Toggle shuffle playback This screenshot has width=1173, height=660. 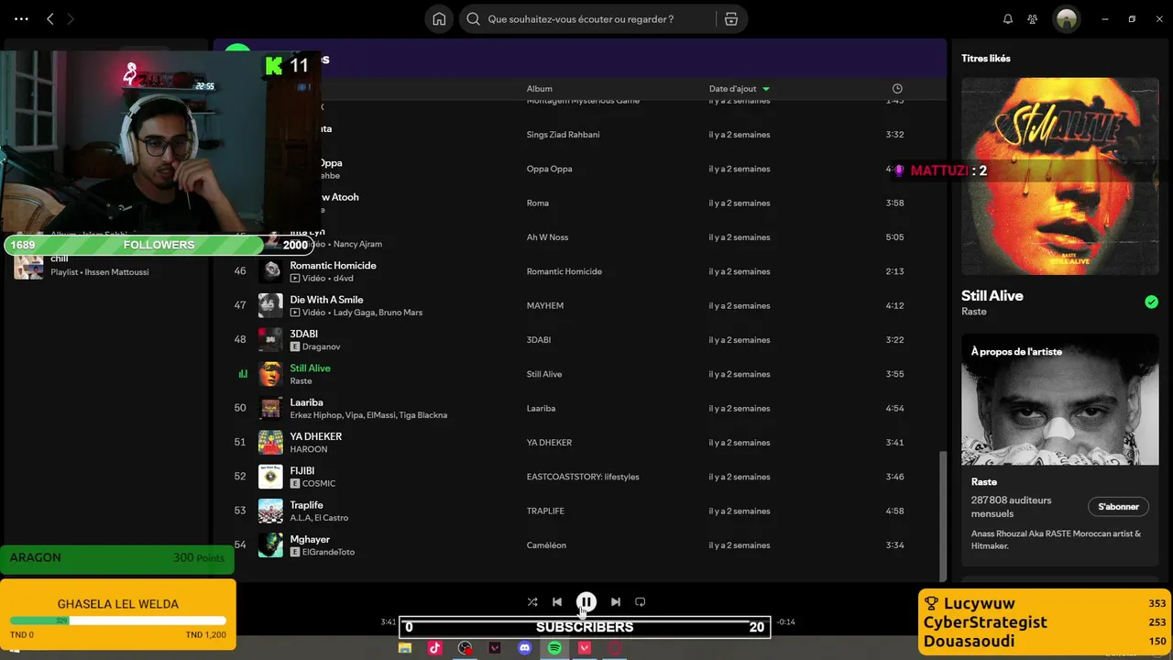pos(532,602)
